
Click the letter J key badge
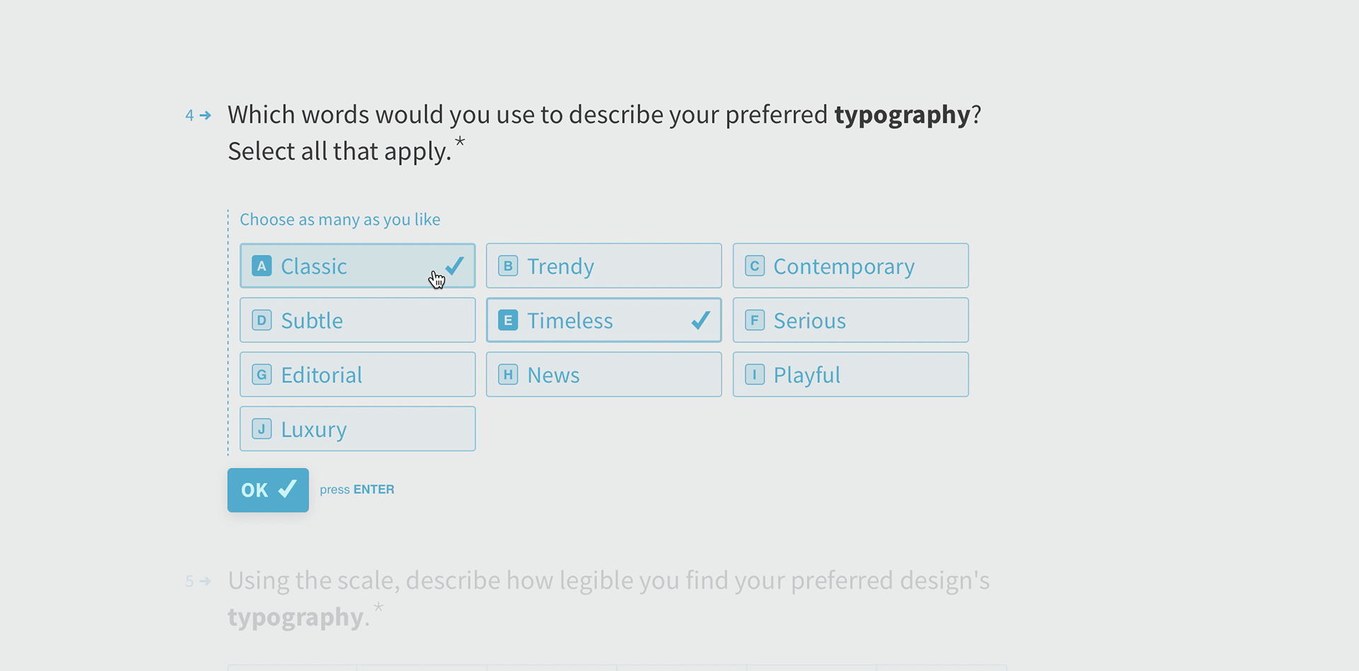tap(262, 429)
